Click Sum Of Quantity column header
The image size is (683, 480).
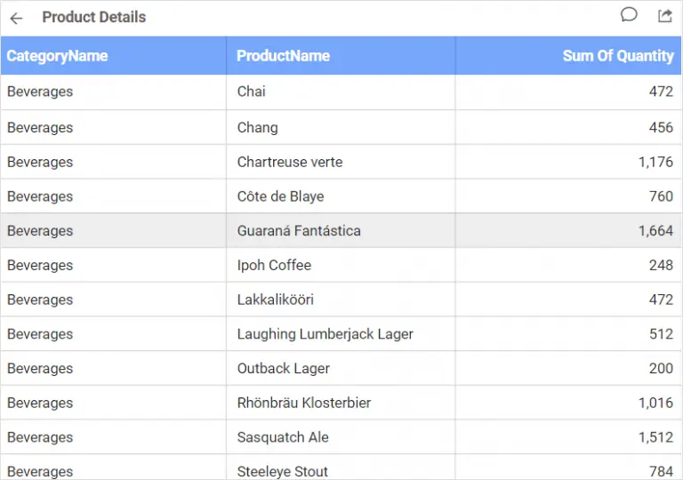[x=618, y=56]
